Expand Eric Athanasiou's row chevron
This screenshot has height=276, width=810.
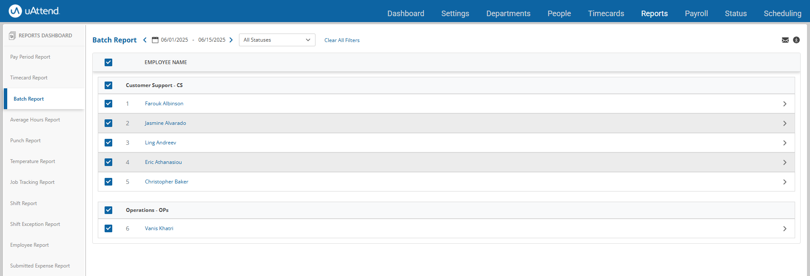pyautogui.click(x=784, y=163)
